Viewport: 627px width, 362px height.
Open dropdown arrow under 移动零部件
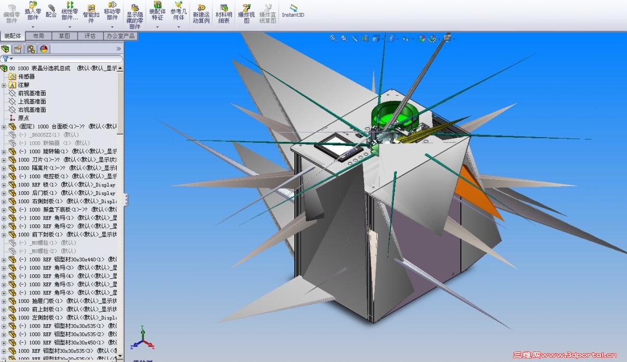(112, 27)
